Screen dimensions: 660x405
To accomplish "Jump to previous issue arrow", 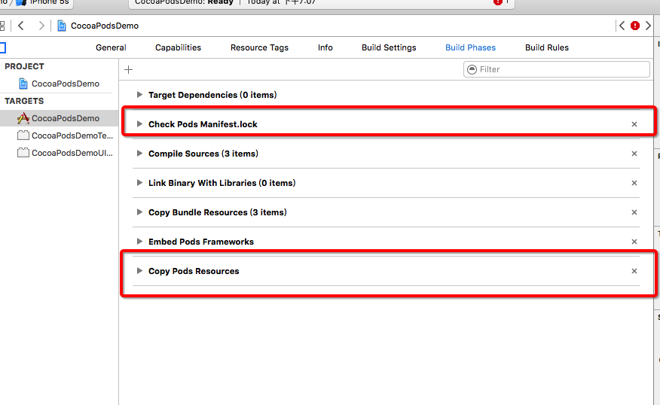I will pos(622,26).
